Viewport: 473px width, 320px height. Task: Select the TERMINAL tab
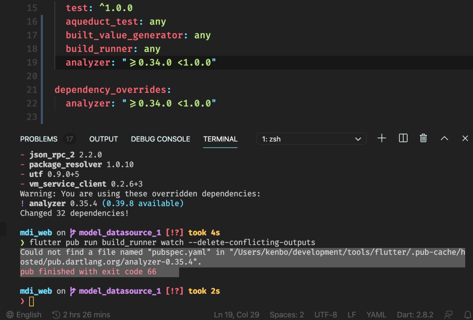tap(220, 139)
